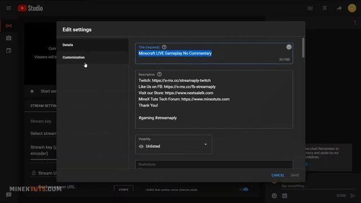Screen dimensions: 361x203
Task: Select the Stream (live) sidebar icon
Action: [9, 26]
